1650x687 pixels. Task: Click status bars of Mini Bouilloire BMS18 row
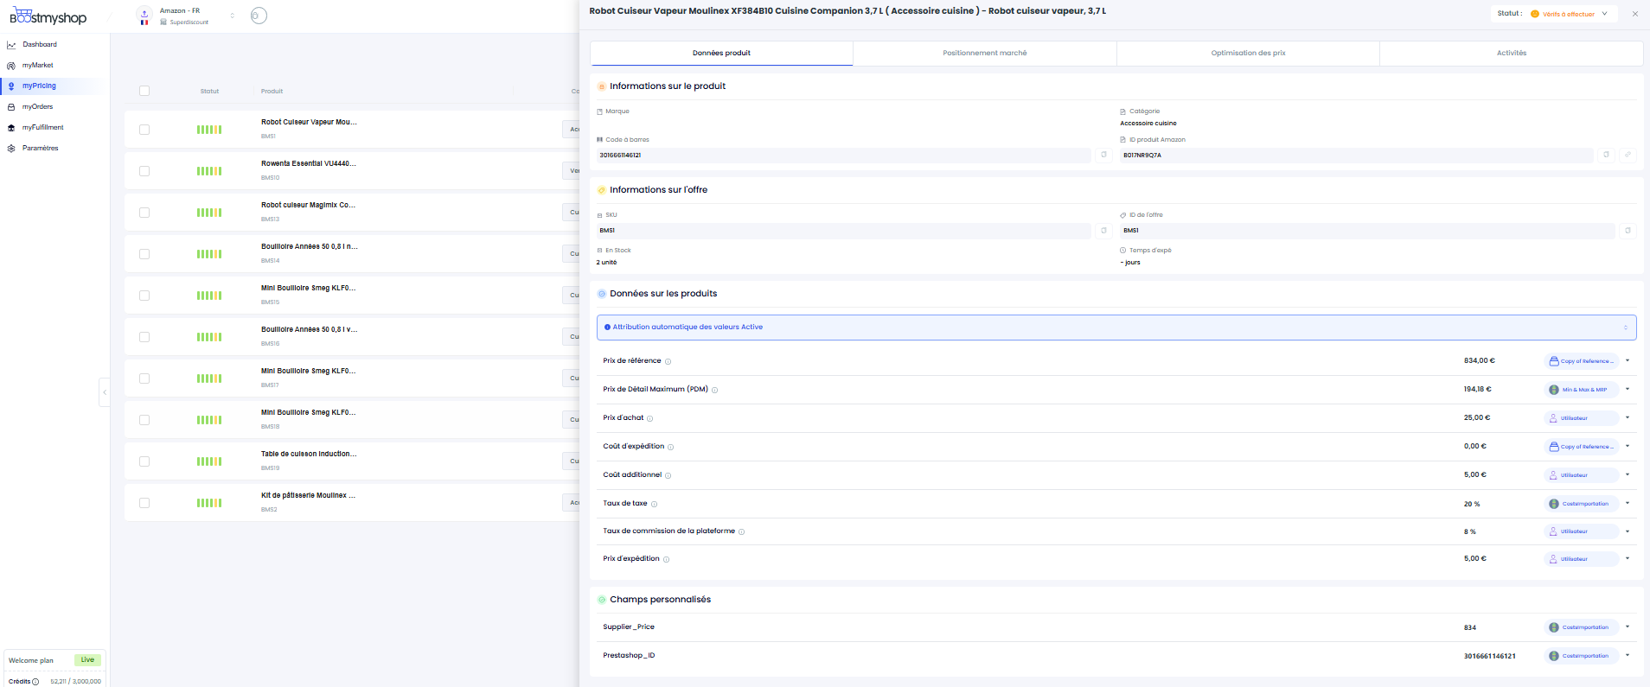[x=209, y=420]
